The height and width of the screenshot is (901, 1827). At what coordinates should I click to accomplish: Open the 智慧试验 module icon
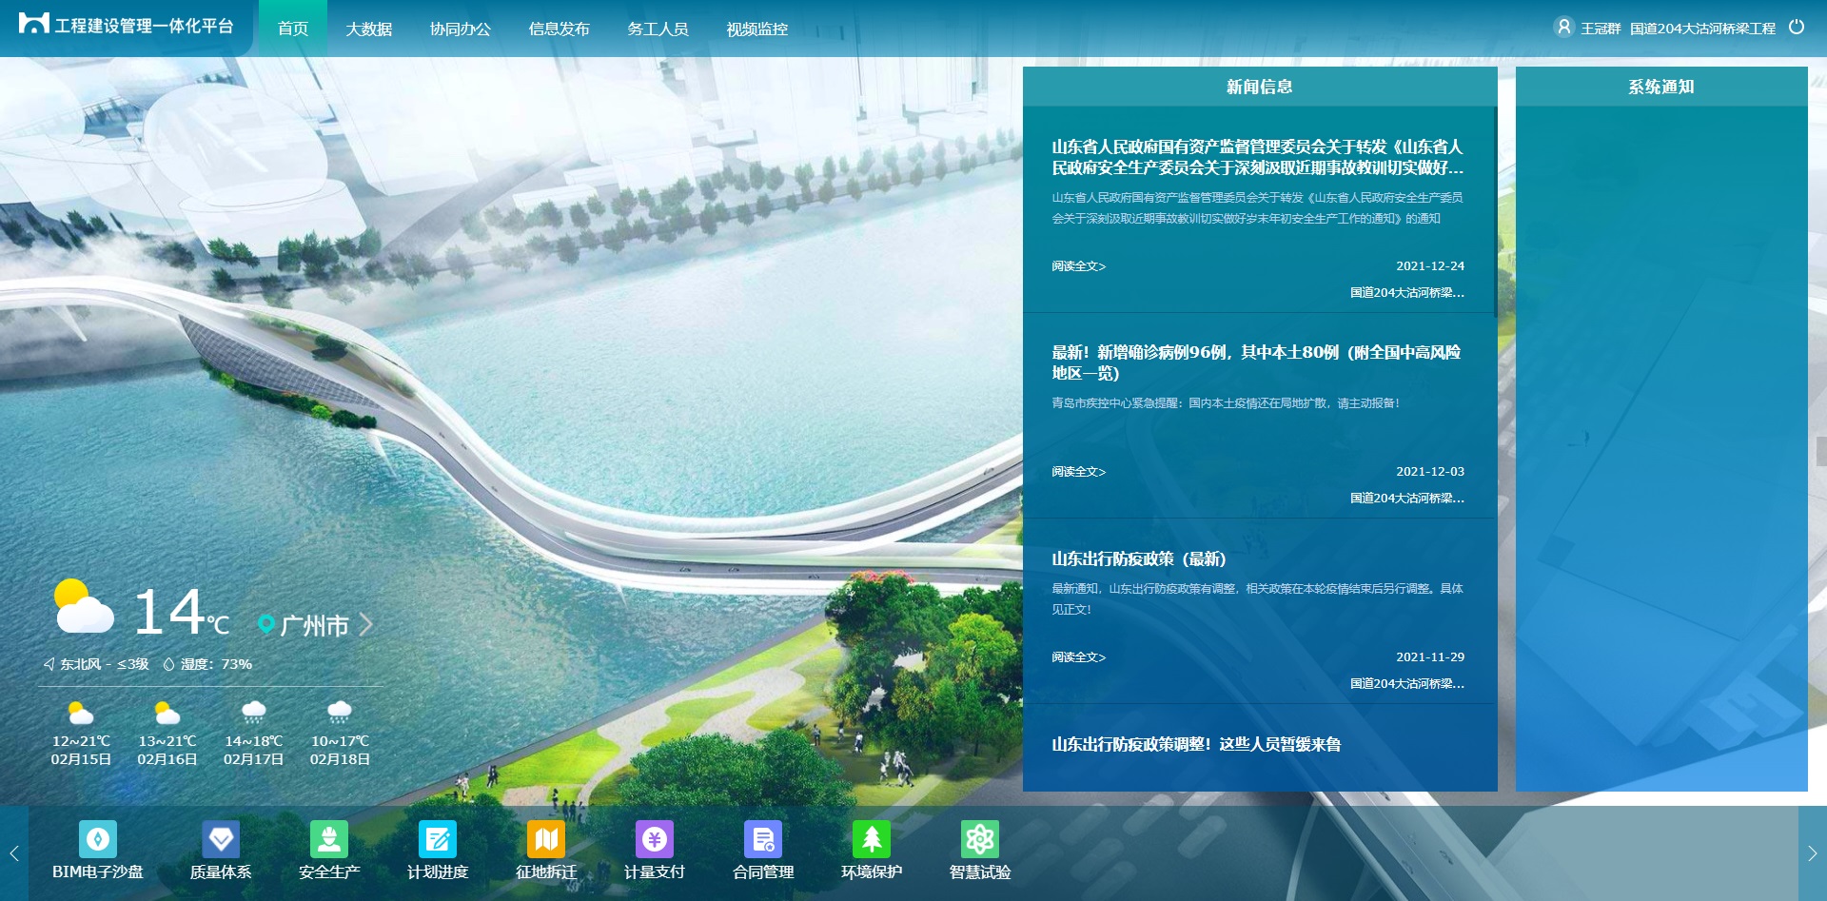click(980, 840)
